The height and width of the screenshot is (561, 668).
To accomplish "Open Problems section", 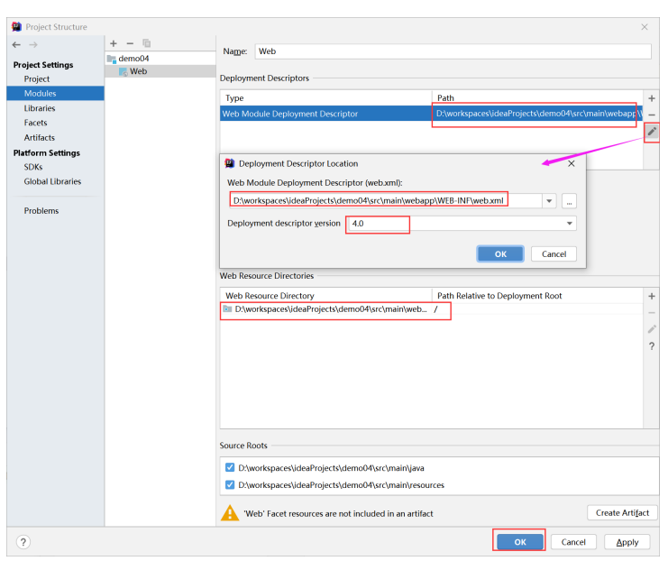I will click(41, 211).
